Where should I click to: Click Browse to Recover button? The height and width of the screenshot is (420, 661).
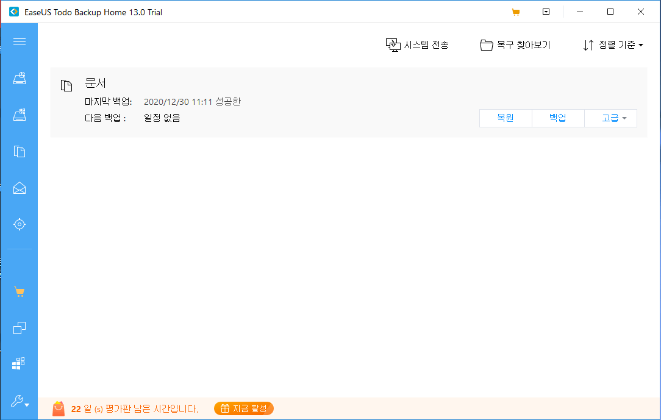515,44
